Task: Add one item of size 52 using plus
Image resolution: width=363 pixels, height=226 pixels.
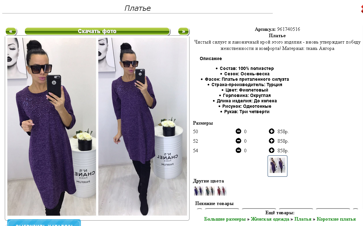Action: pos(271,141)
